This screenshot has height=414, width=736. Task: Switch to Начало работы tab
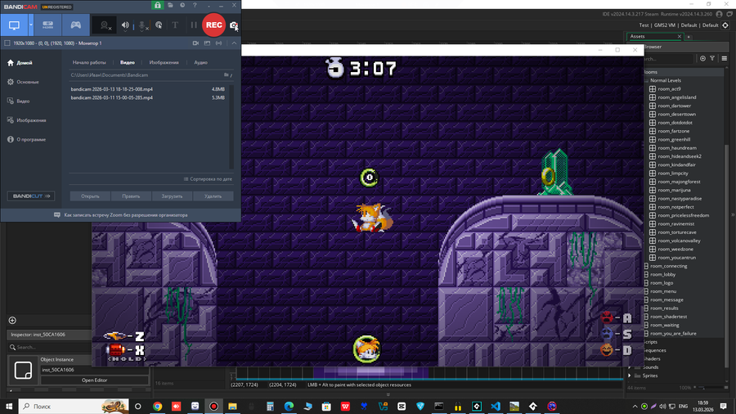[x=89, y=62]
